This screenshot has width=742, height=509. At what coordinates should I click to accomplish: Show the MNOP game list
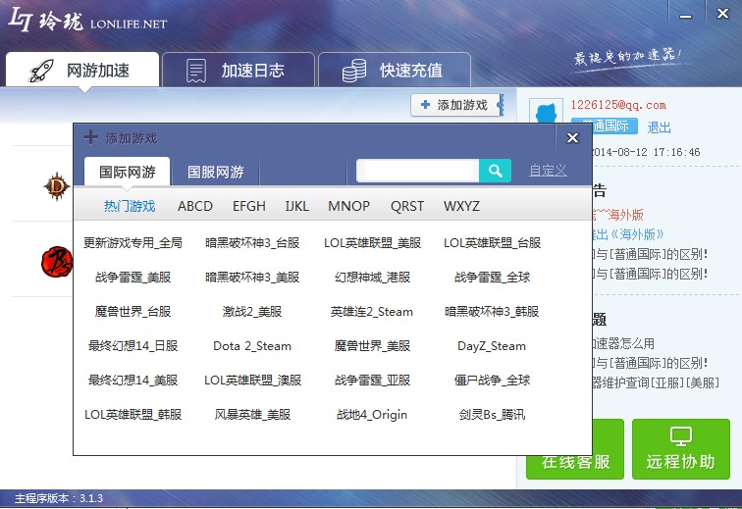[348, 206]
